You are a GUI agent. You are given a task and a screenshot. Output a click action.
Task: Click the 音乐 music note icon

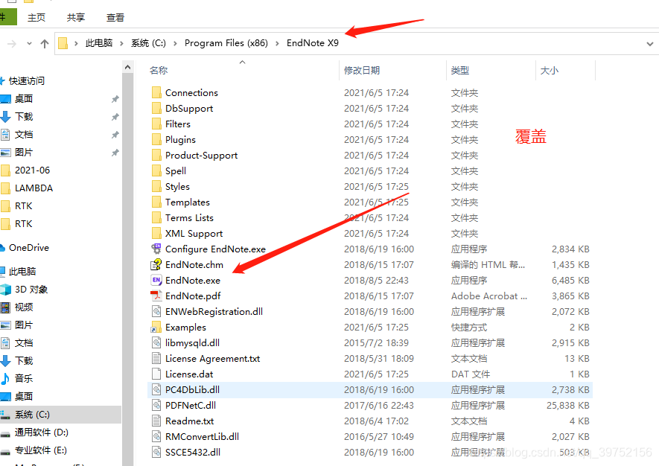[x=5, y=378]
